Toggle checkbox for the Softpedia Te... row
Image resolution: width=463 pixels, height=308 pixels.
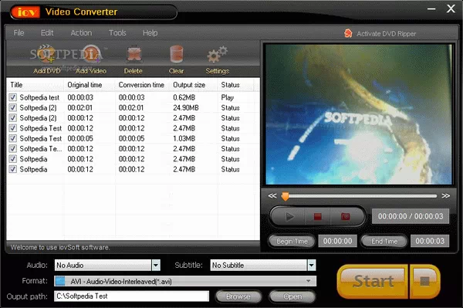point(12,148)
